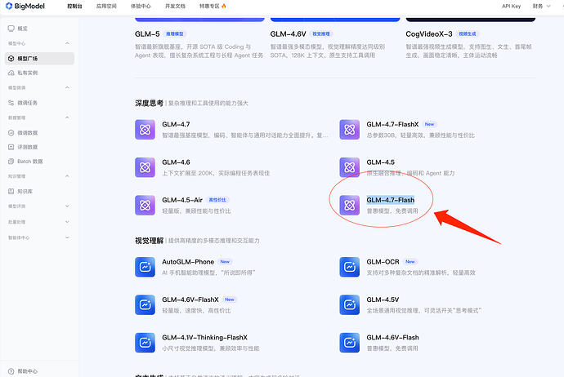This screenshot has height=377, width=564.
Task: Click the 深度思考 section heading
Action: [x=149, y=103]
